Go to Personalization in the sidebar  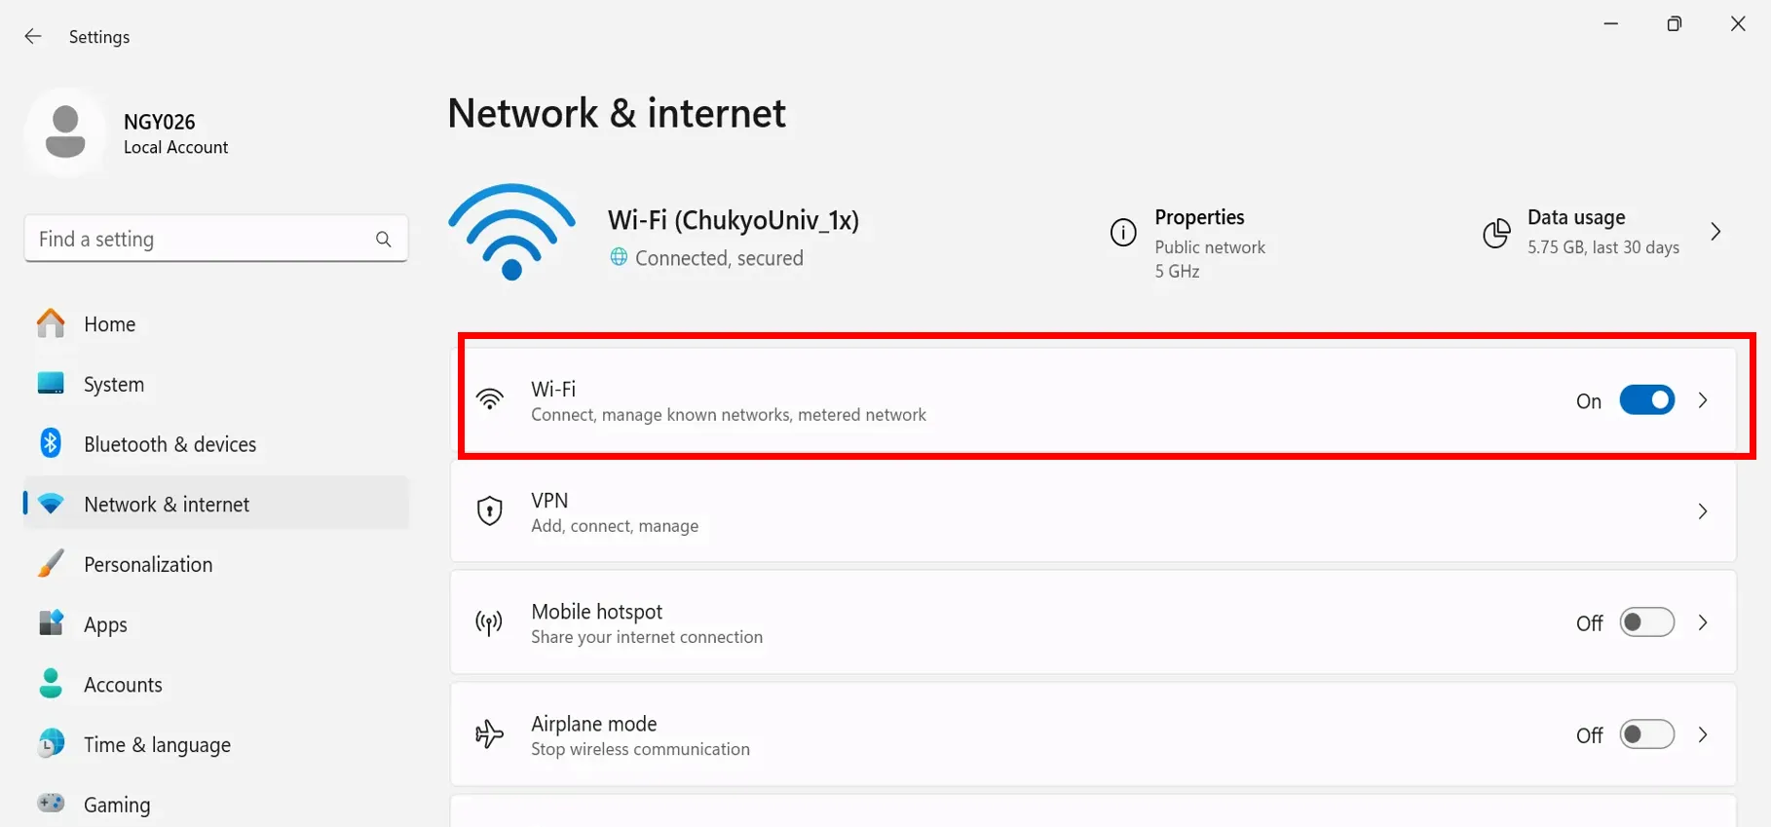click(x=148, y=565)
